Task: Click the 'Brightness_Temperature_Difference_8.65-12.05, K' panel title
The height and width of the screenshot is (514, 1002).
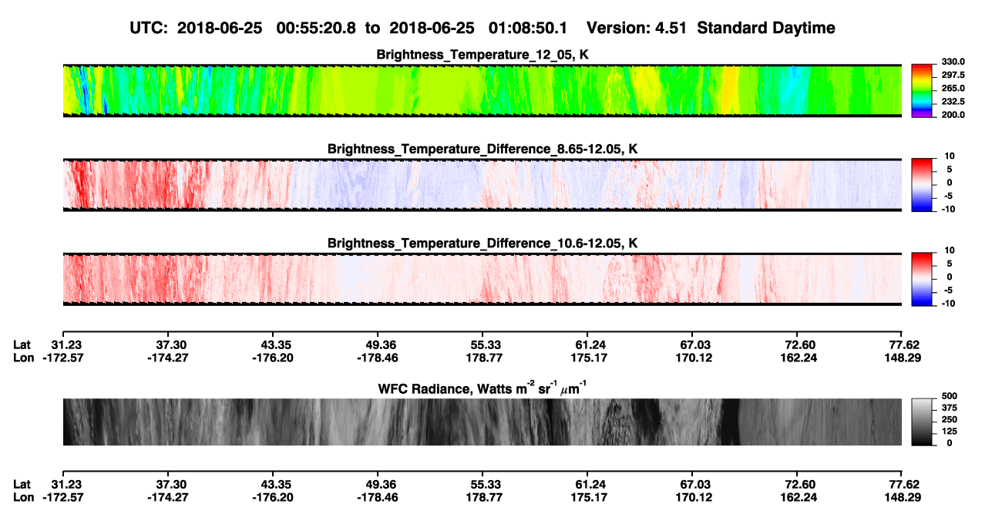Action: pos(482,149)
